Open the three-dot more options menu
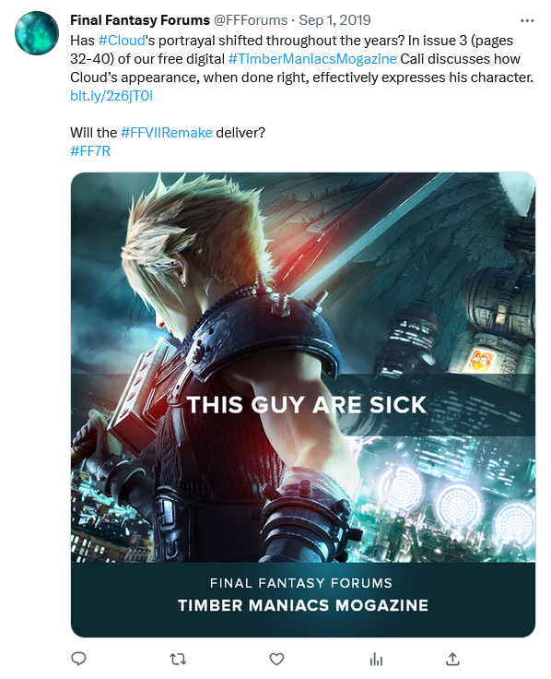This screenshot has width=551, height=679. click(x=527, y=20)
